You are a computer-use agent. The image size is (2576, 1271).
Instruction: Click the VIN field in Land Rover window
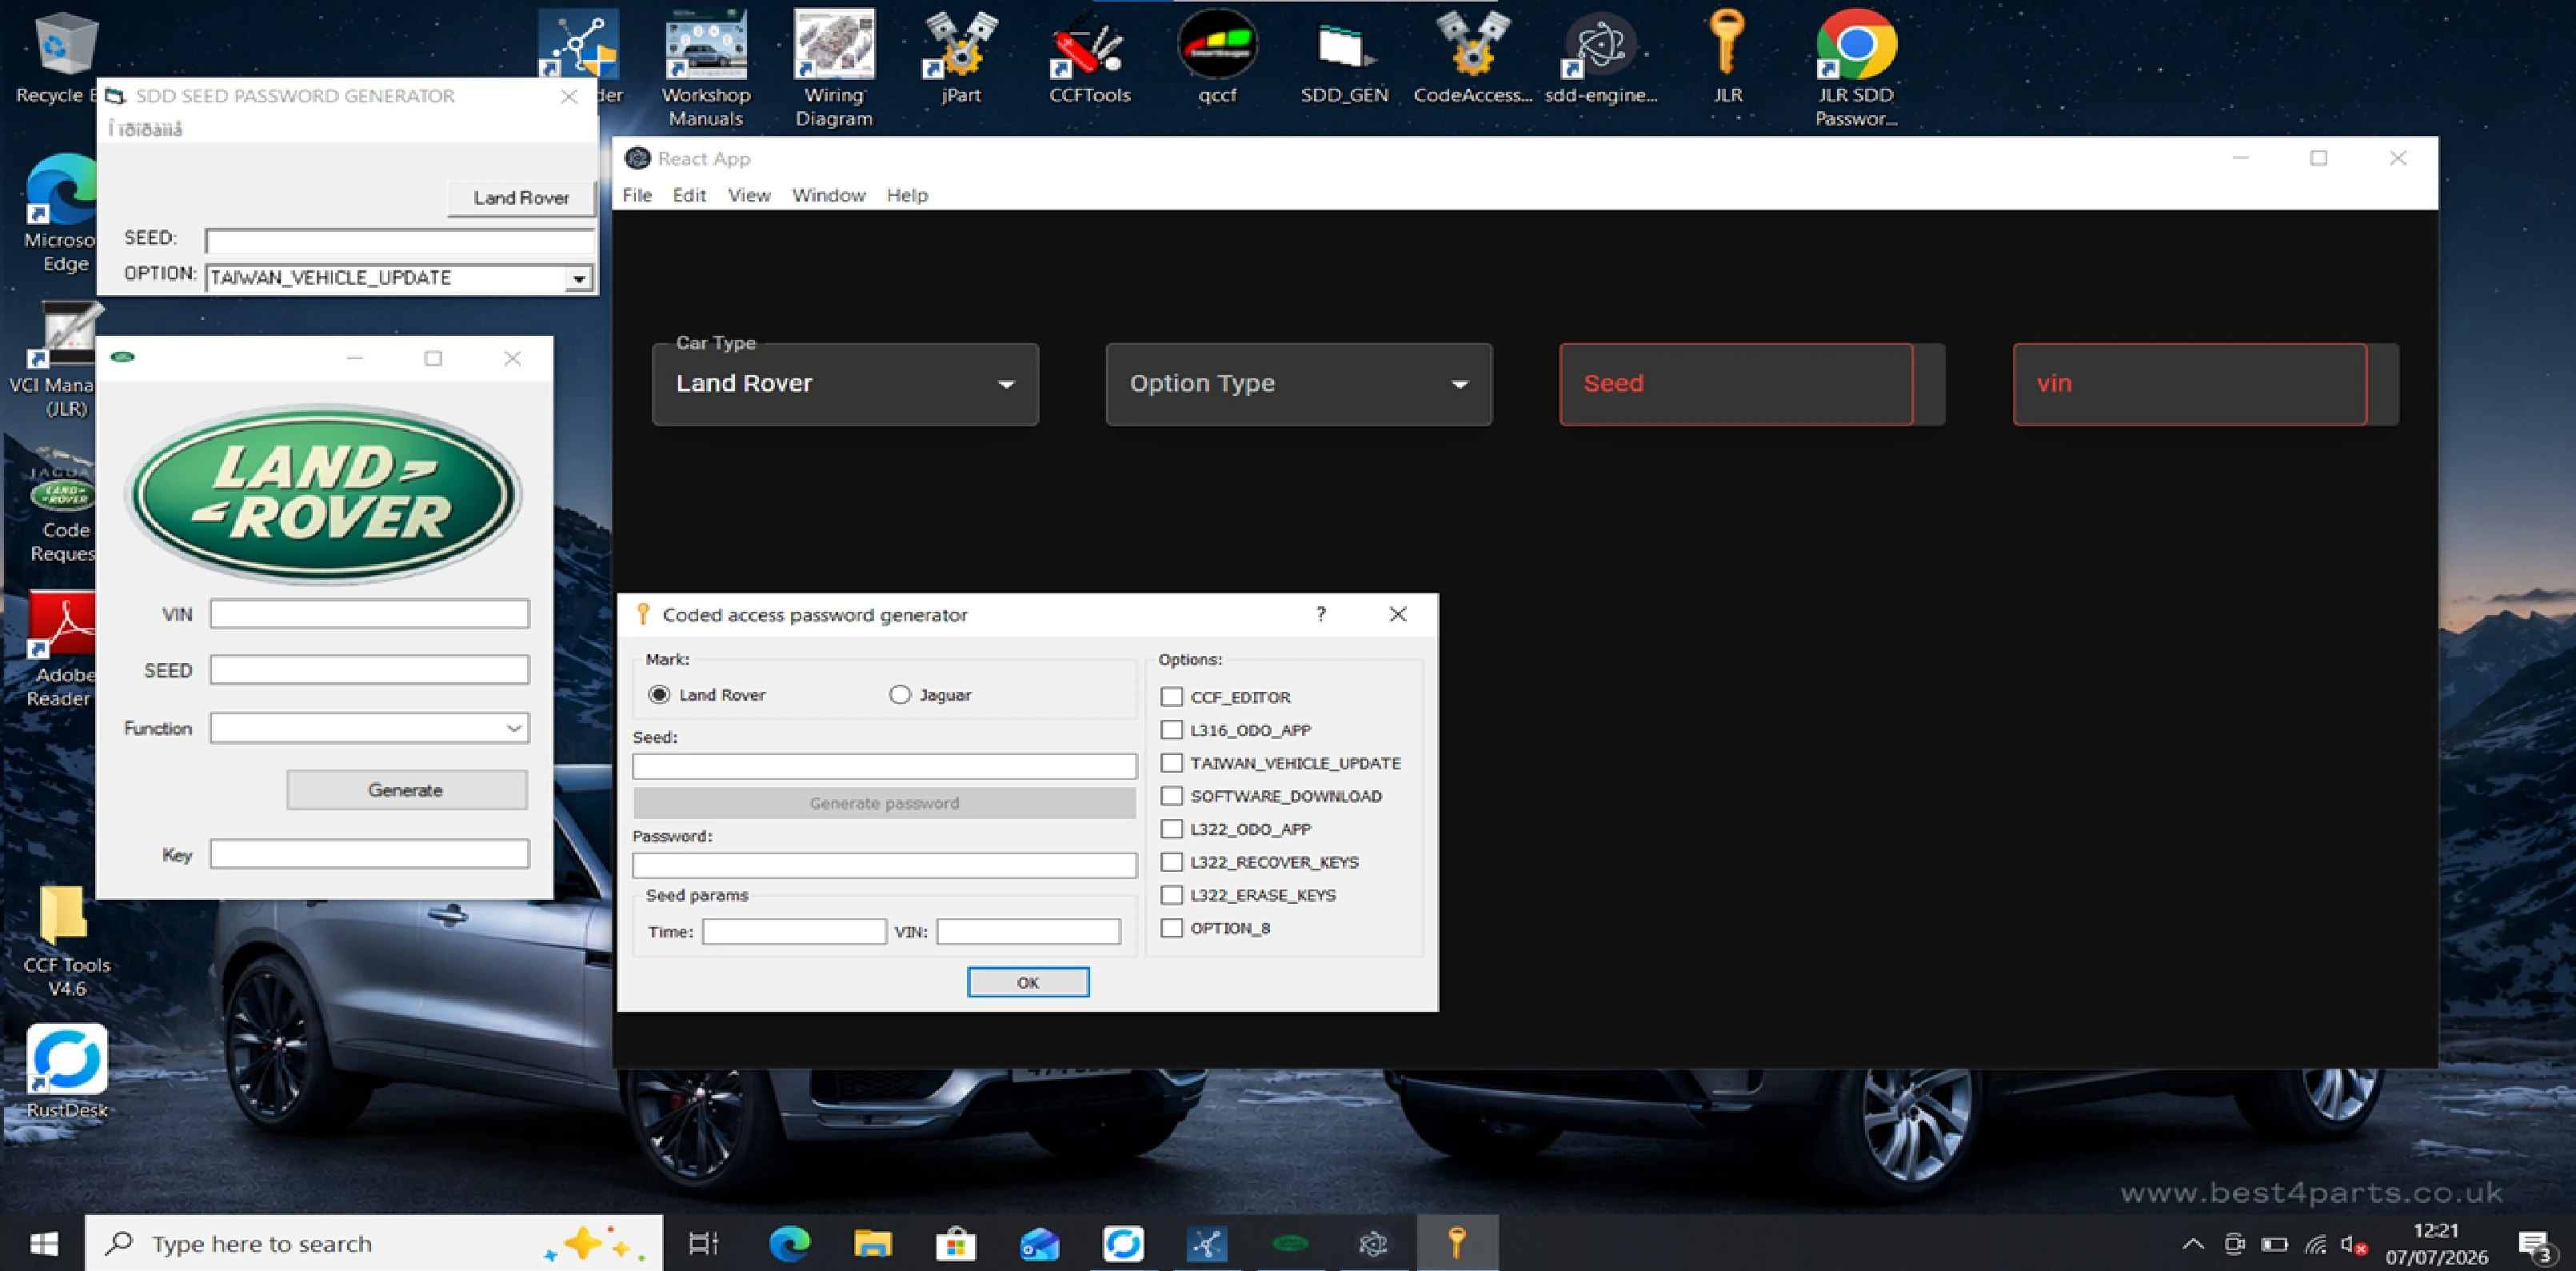click(x=369, y=614)
